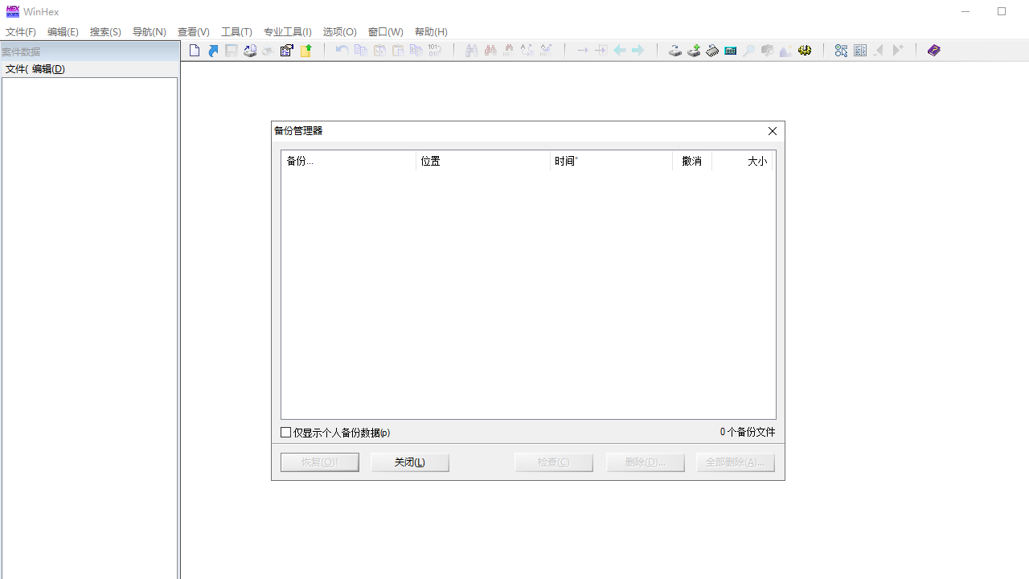
Task: Open tools via the yellow gear icon
Action: click(x=805, y=50)
